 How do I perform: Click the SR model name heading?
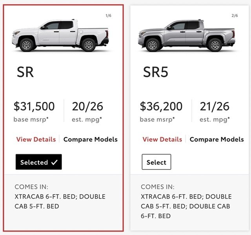[25, 72]
